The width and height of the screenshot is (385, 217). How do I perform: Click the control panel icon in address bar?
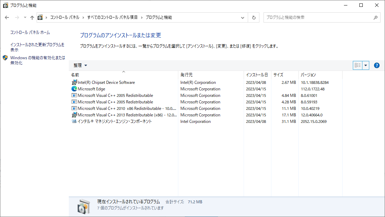40,17
